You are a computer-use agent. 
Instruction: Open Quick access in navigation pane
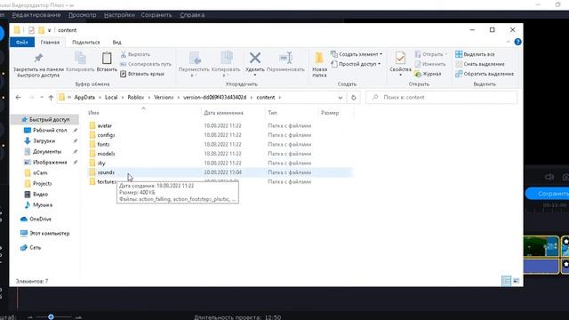click(x=49, y=119)
